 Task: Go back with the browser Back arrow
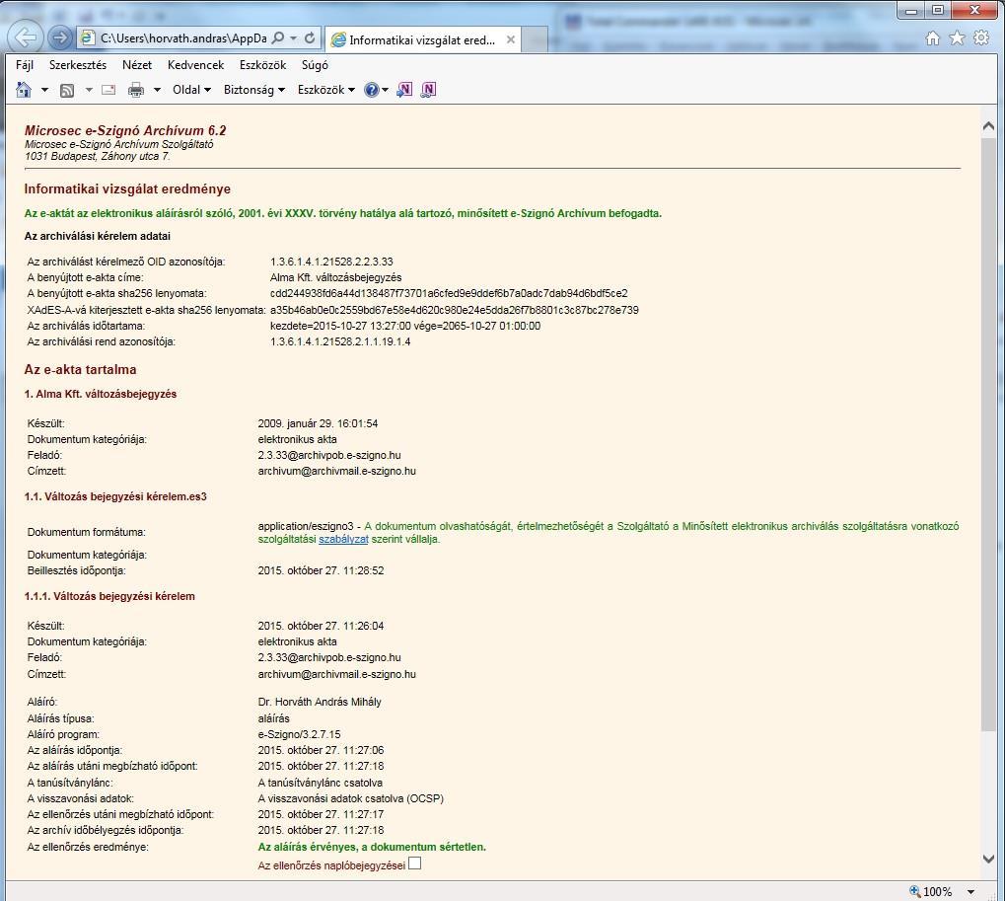(x=26, y=38)
